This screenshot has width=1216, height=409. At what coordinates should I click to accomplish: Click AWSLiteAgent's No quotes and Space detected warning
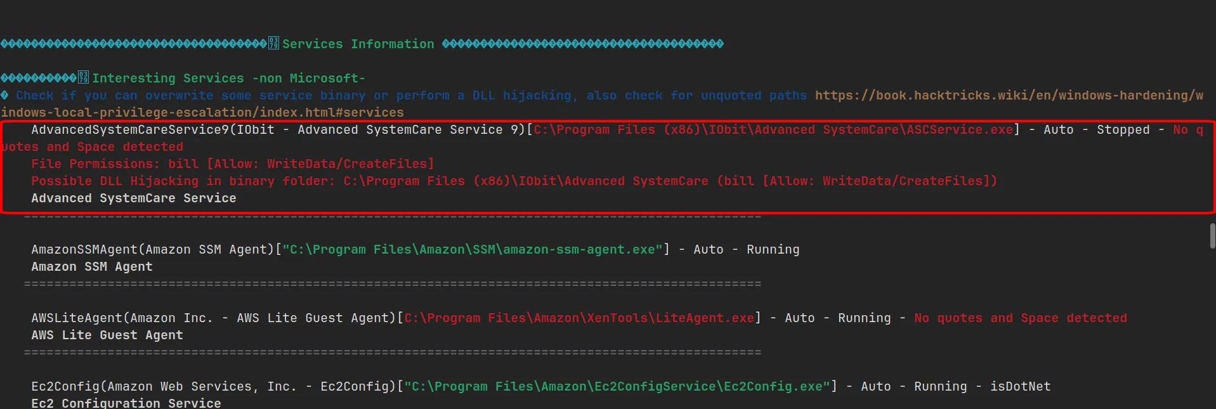point(1020,318)
